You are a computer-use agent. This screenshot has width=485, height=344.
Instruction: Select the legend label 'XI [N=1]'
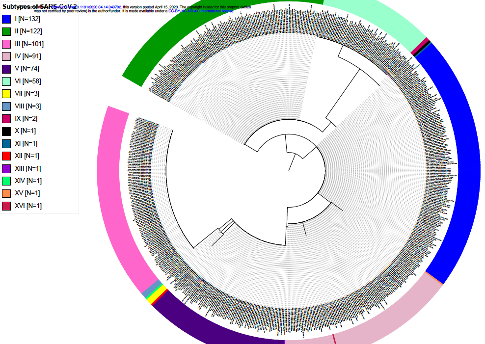click(x=27, y=144)
